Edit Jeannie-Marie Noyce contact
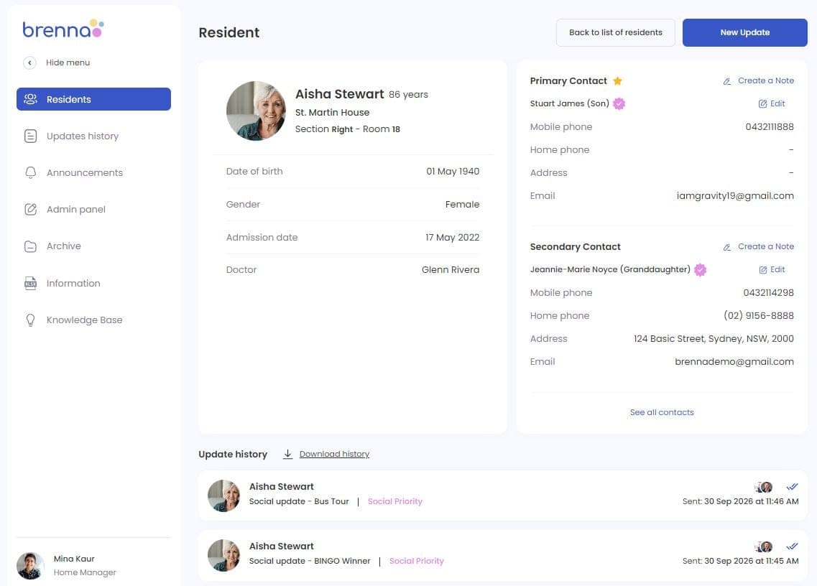Image resolution: width=817 pixels, height=586 pixels. click(772, 270)
